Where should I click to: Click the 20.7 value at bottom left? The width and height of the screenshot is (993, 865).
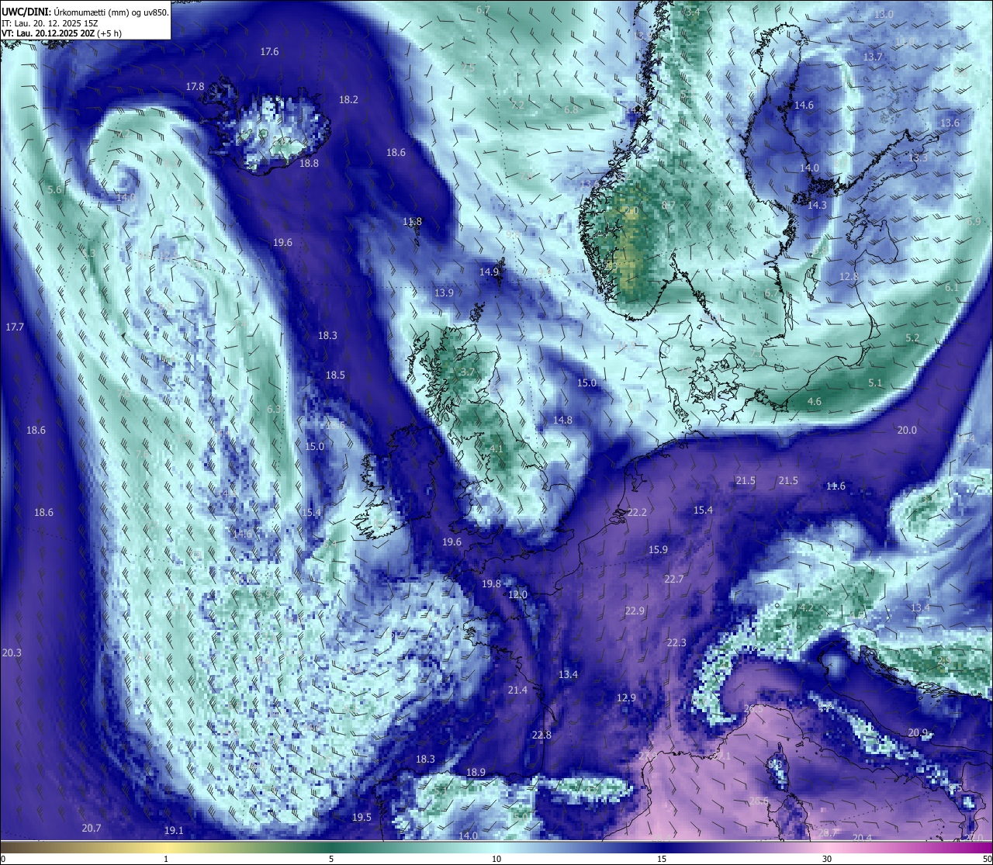(92, 829)
